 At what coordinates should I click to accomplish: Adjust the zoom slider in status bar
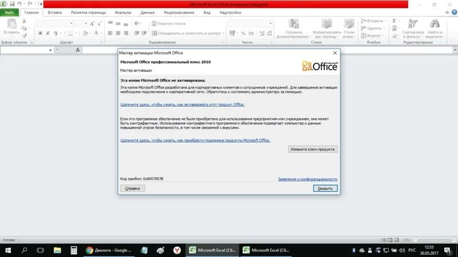[x=435, y=240]
